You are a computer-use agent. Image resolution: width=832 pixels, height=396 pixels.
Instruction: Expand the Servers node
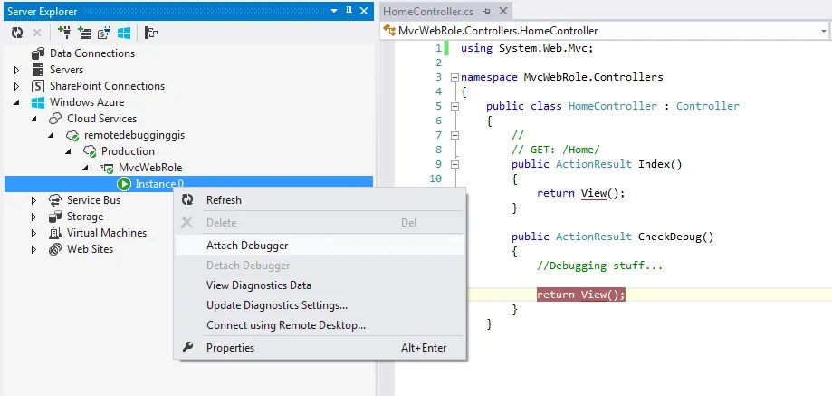tap(16, 70)
